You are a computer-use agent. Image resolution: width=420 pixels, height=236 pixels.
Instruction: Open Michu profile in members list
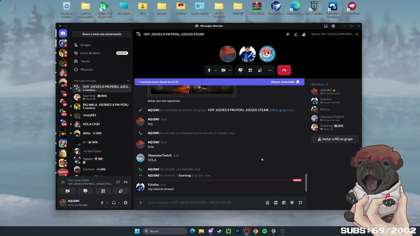[x=335, y=109]
